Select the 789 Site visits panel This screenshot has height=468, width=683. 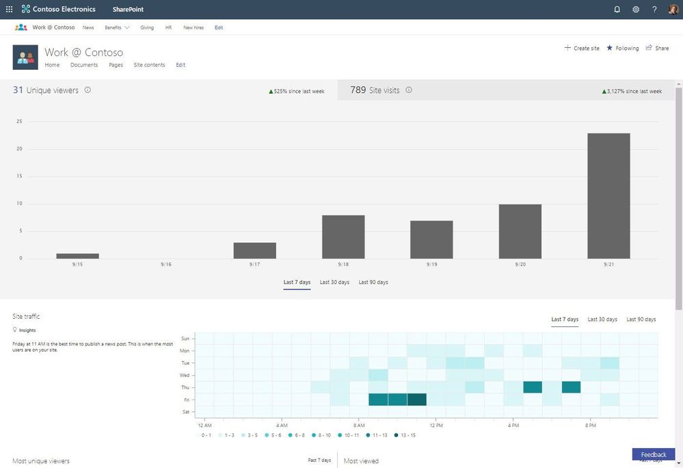(x=506, y=90)
